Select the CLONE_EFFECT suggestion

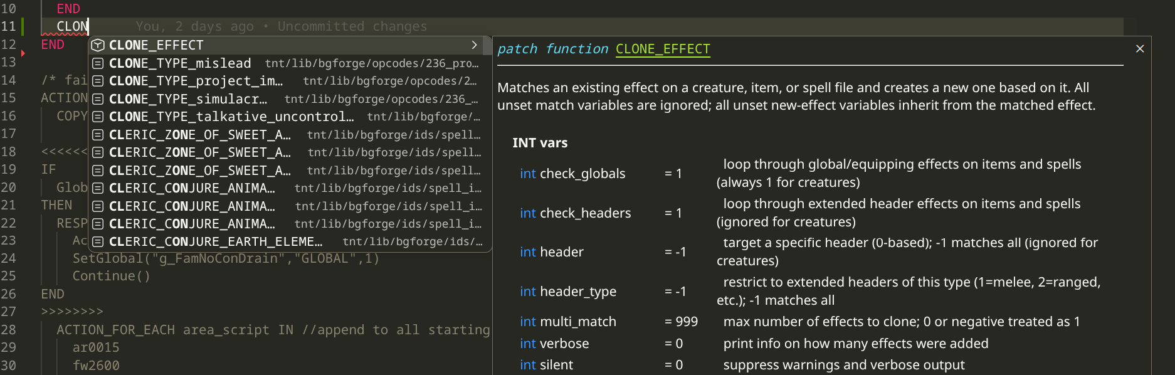tap(290, 45)
